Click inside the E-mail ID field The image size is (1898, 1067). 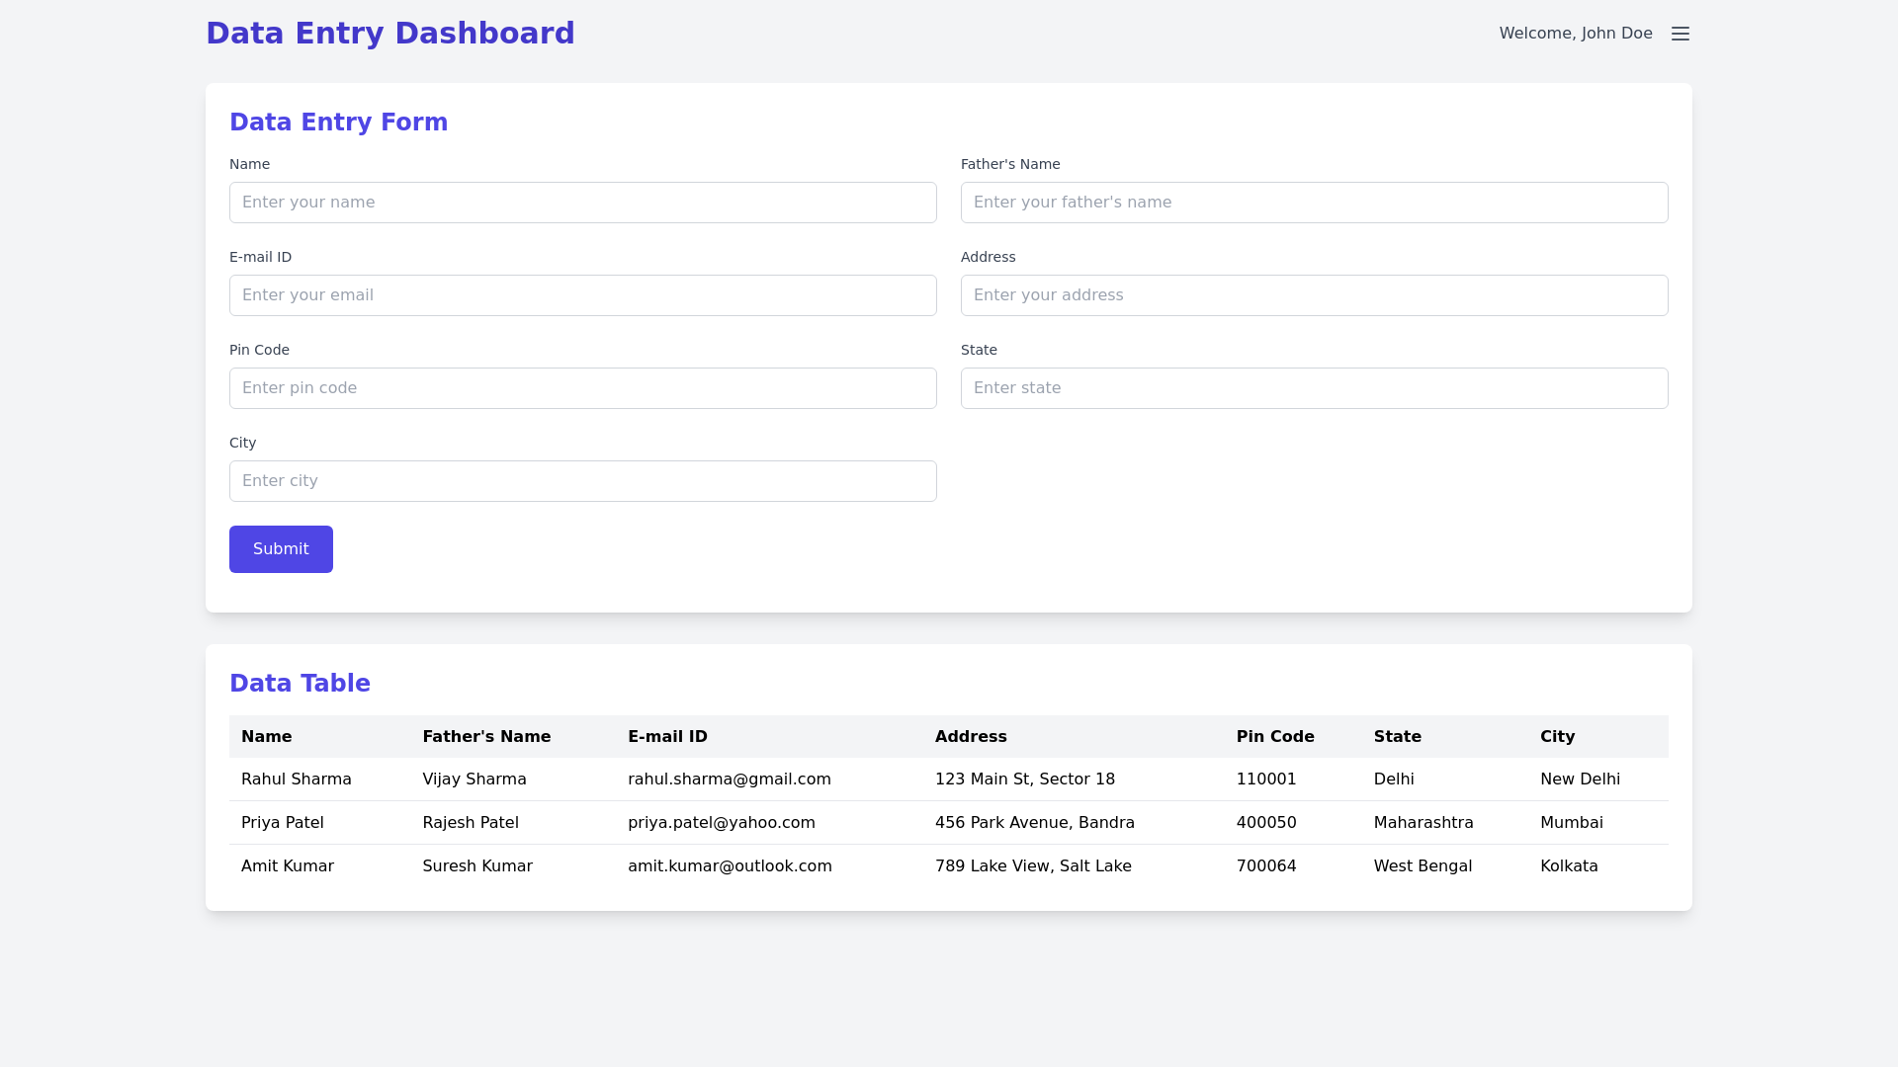coord(582,294)
